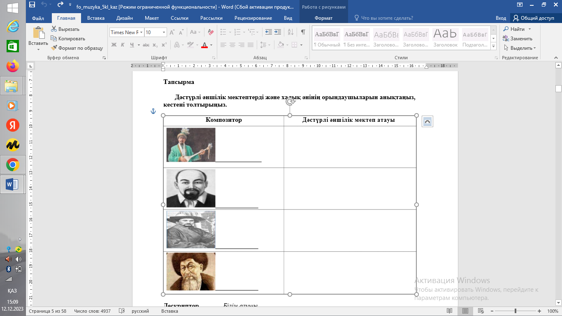
Task: Save the document with the floppy disk icon
Action: tap(32, 5)
